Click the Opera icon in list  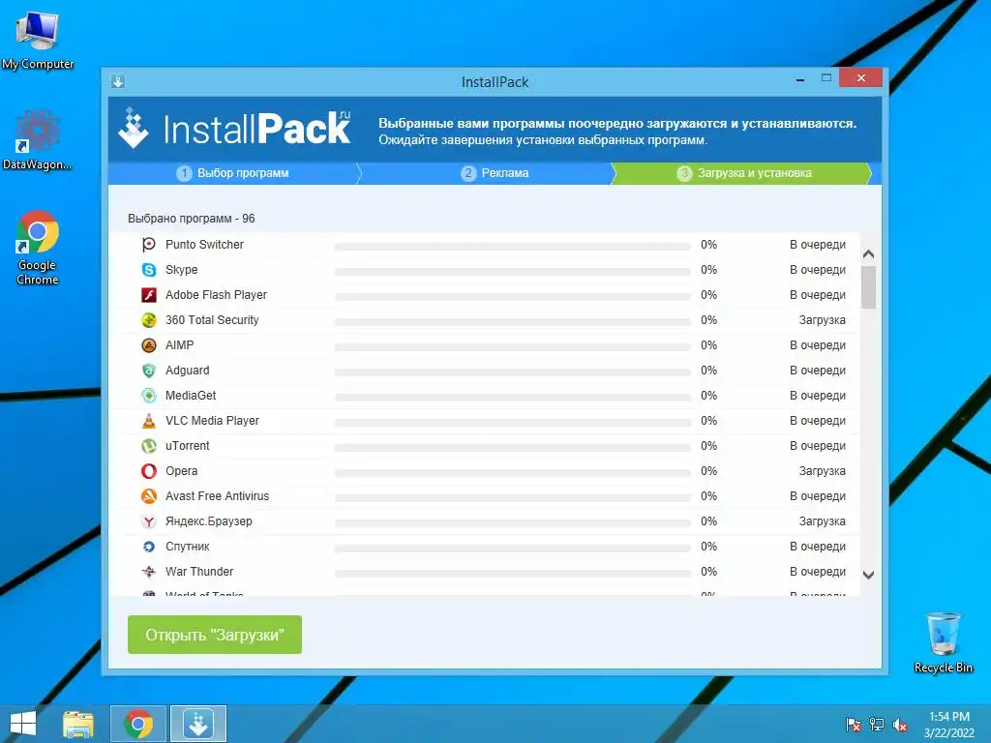[148, 471]
